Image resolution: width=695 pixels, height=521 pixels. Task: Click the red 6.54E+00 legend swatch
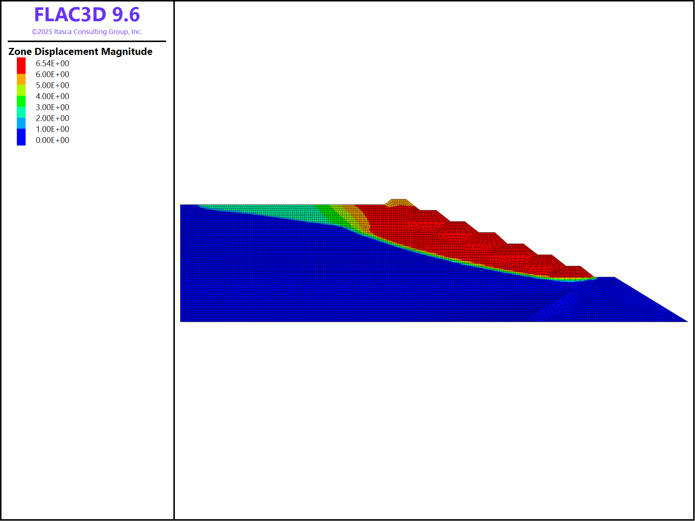21,66
